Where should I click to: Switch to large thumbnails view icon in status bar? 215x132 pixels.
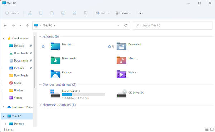coord(212,129)
